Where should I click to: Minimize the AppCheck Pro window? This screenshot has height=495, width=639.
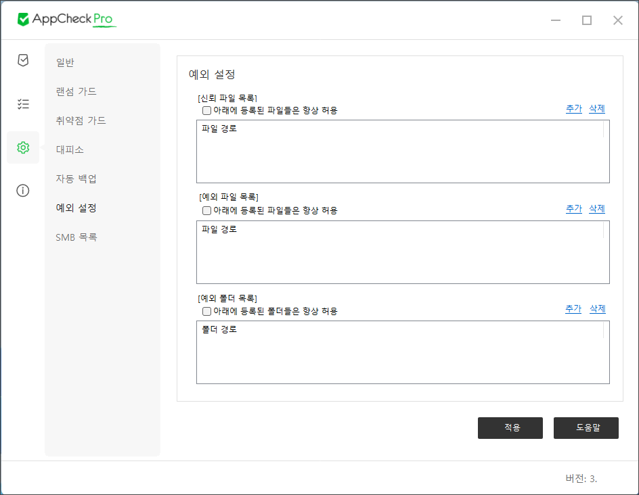(x=556, y=20)
